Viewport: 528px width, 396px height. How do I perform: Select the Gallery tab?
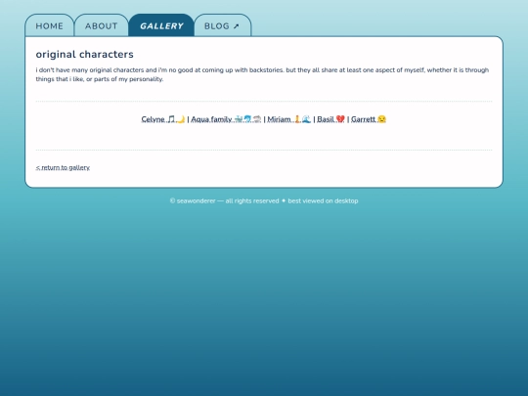161,25
